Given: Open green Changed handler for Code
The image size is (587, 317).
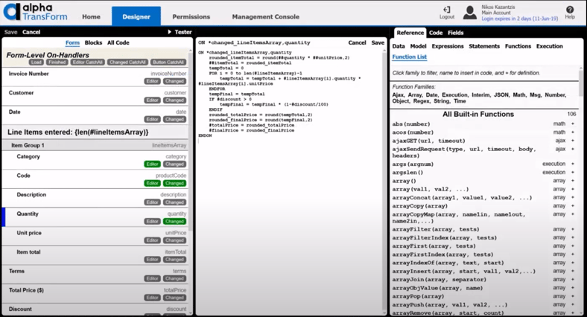Looking at the screenshot, I should (x=174, y=183).
